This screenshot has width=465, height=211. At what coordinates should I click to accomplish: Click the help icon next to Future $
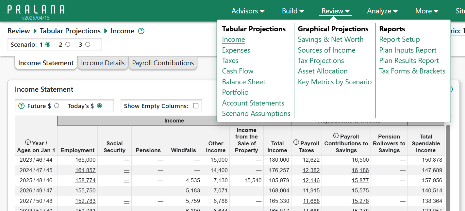[x=22, y=106]
